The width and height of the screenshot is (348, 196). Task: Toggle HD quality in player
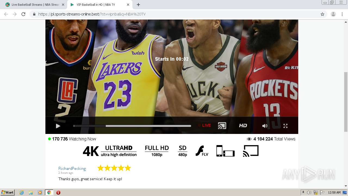tap(243, 125)
